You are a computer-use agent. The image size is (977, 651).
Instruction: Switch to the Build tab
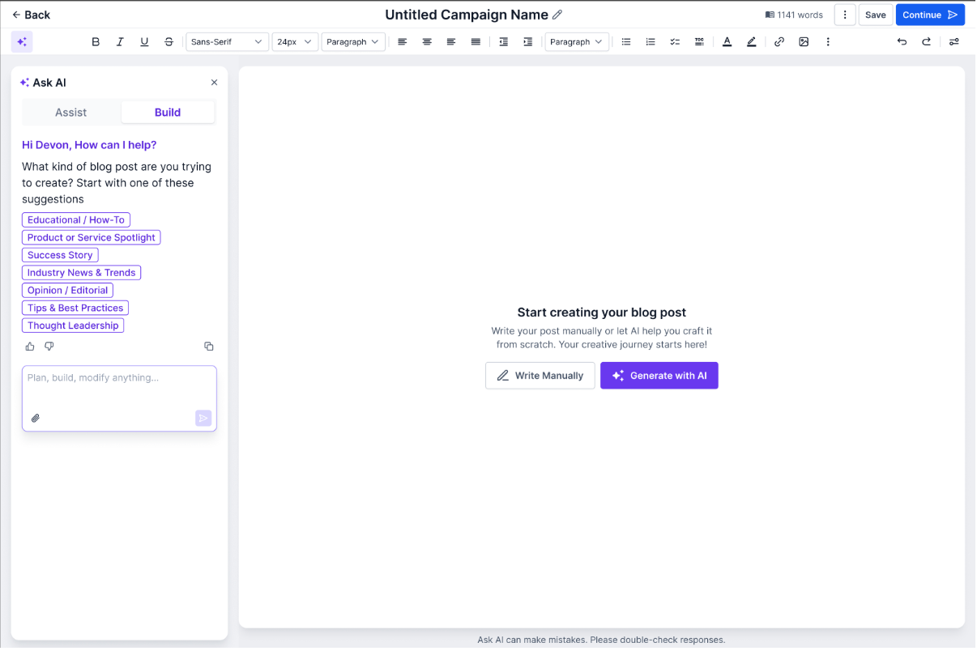[x=168, y=113]
